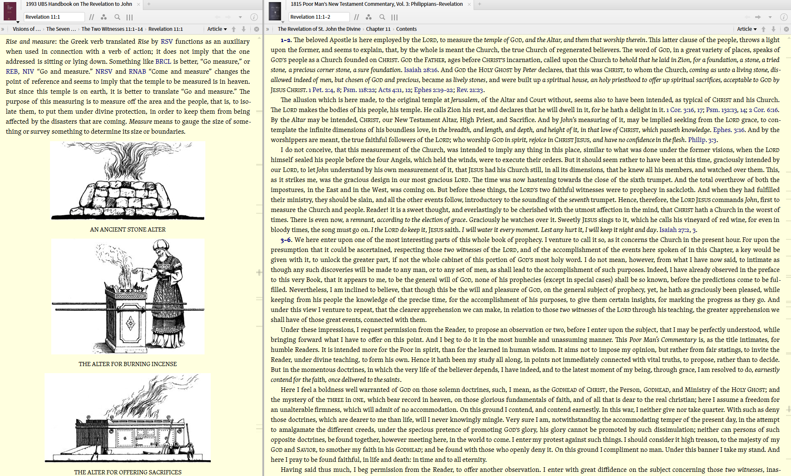Image resolution: width=791 pixels, height=476 pixels.
Task: Jump to next article in Poor Man's Commentary
Action: pos(774,29)
